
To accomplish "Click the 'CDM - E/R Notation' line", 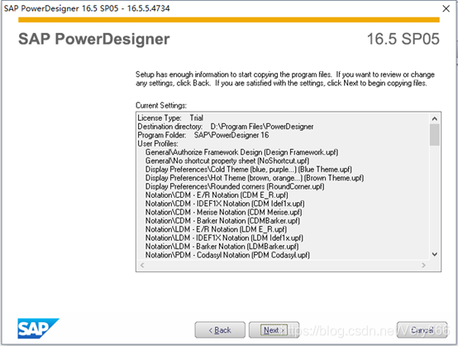I will (x=217, y=195).
